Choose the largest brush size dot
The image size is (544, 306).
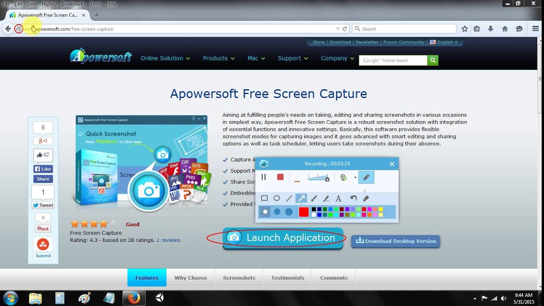click(x=289, y=212)
